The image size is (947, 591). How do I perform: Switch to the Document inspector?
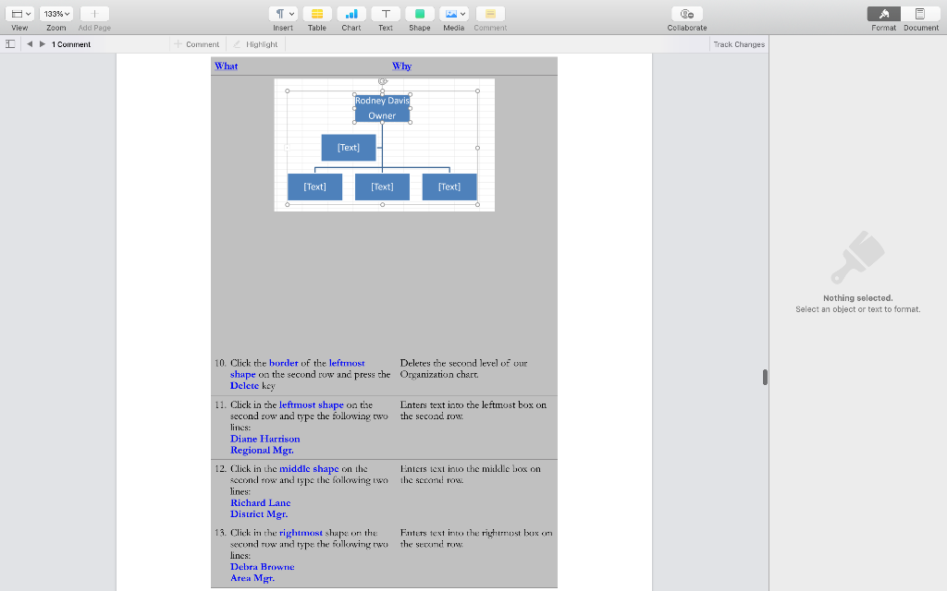pyautogui.click(x=920, y=14)
